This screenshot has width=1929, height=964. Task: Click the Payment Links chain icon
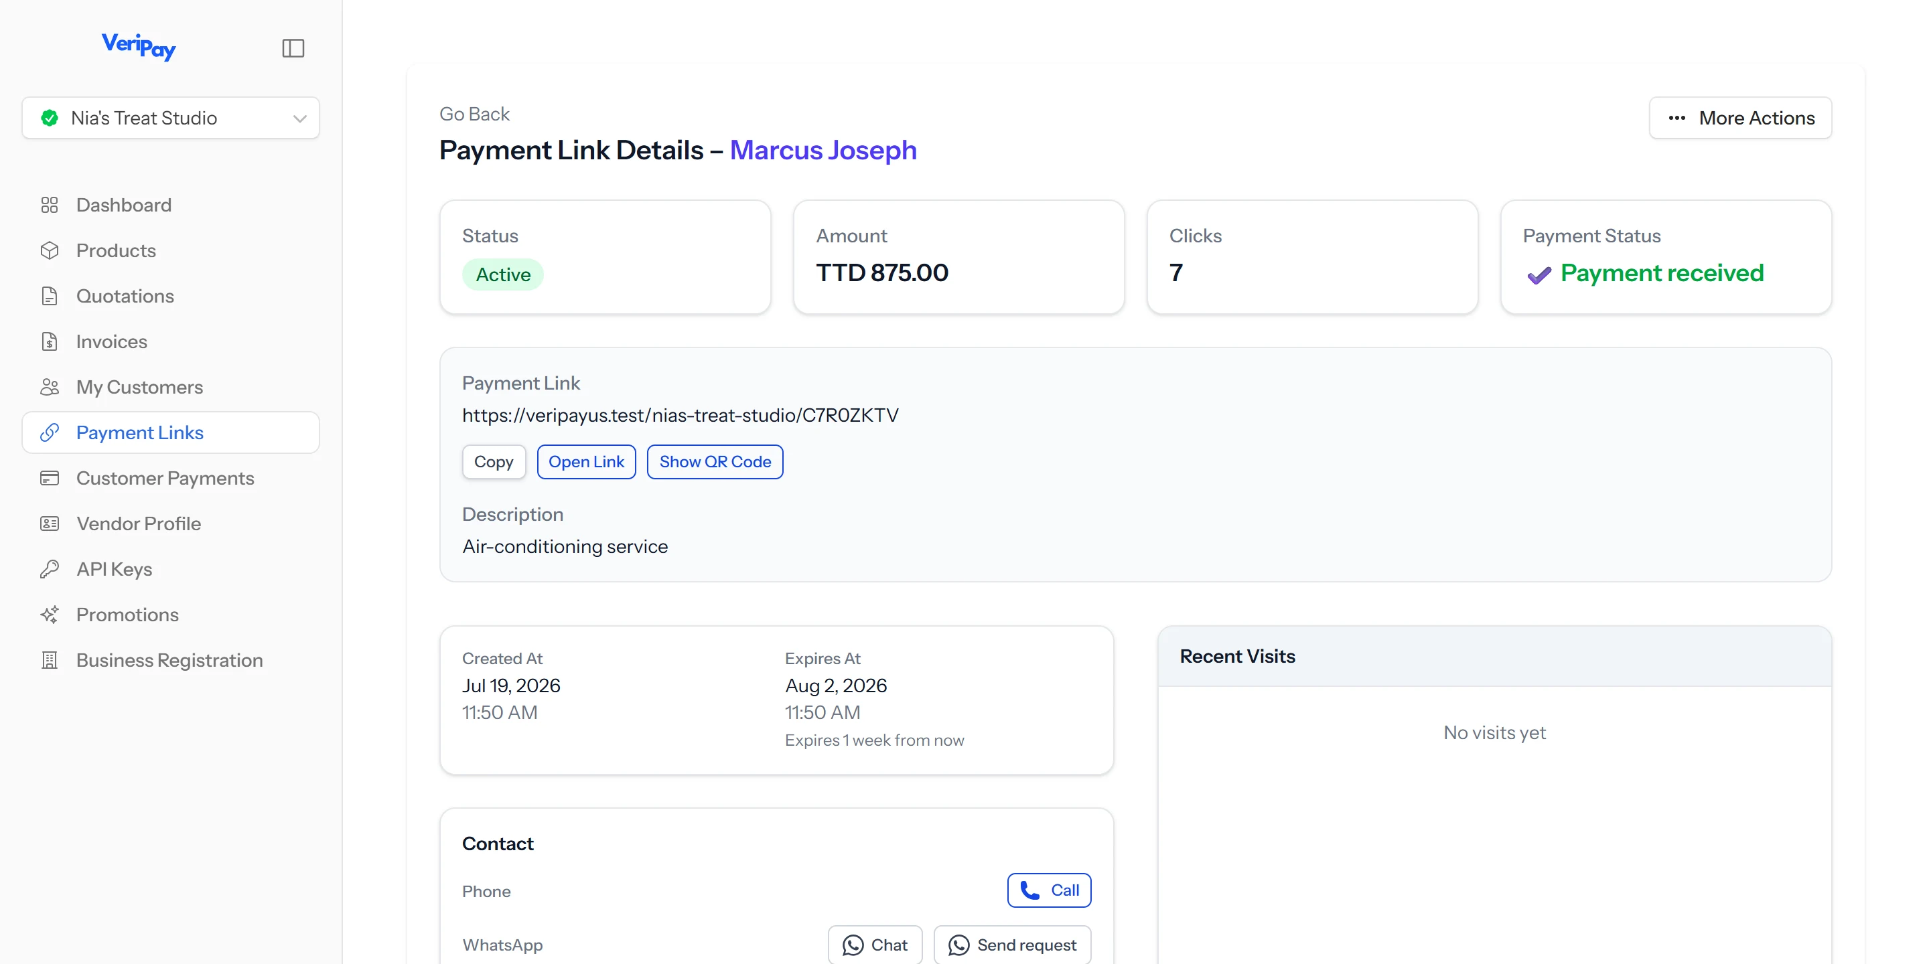(50, 432)
